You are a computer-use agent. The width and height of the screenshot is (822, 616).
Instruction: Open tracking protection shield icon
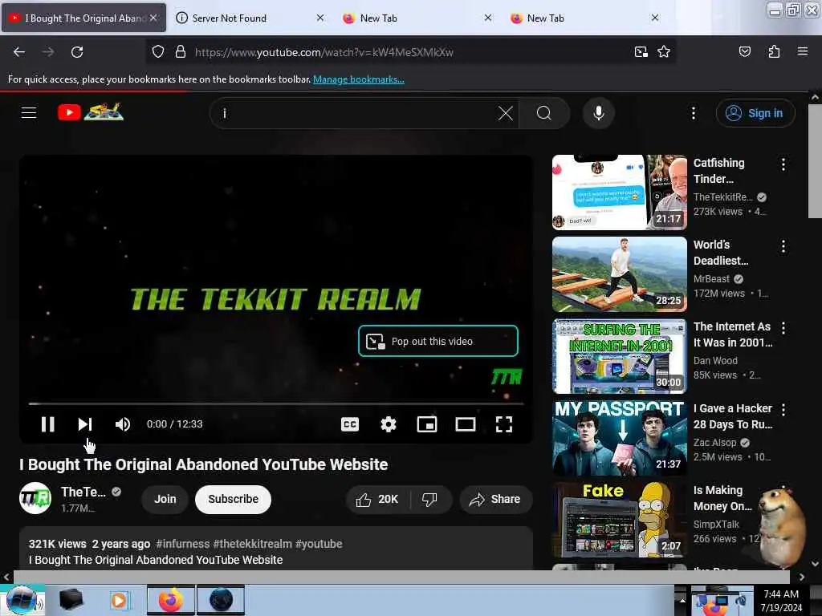[158, 52]
